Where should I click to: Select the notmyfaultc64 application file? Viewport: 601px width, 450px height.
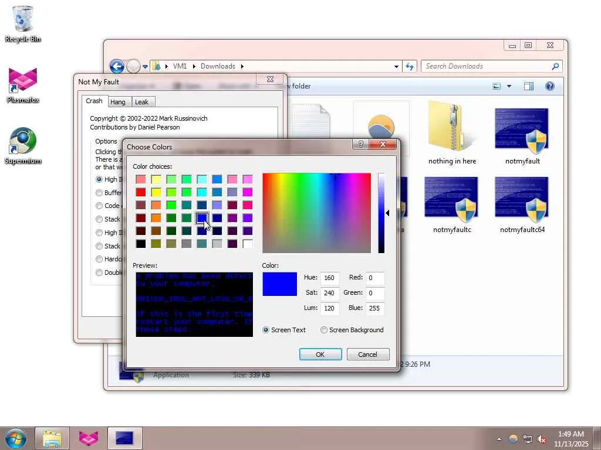click(x=522, y=204)
